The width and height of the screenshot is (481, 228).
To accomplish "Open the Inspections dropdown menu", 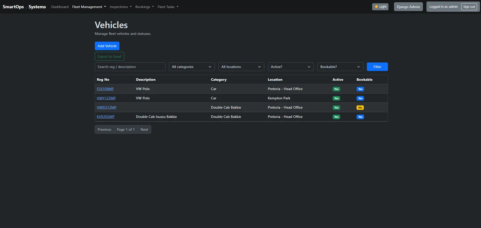I will [121, 7].
